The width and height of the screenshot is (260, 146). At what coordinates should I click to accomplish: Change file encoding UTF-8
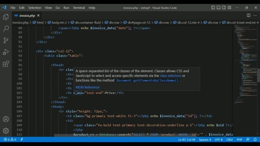219,140
